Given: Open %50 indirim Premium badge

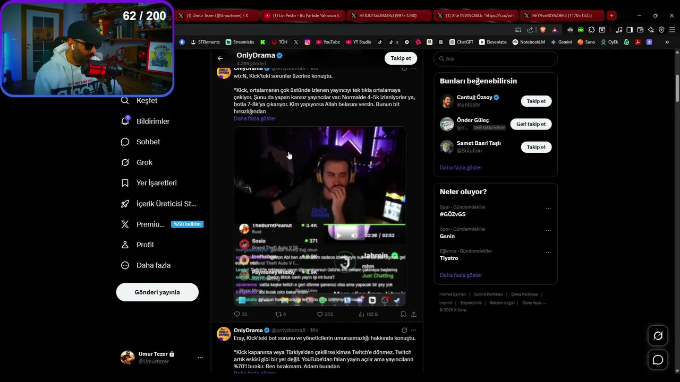Looking at the screenshot, I should point(187,224).
